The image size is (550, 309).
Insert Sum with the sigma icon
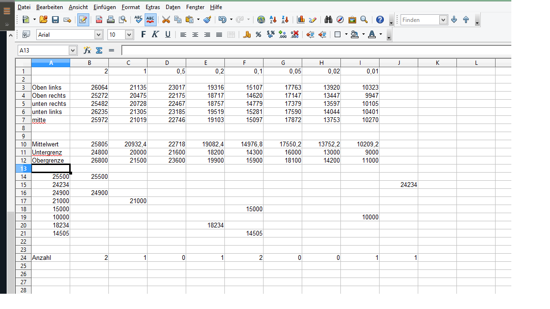point(99,51)
